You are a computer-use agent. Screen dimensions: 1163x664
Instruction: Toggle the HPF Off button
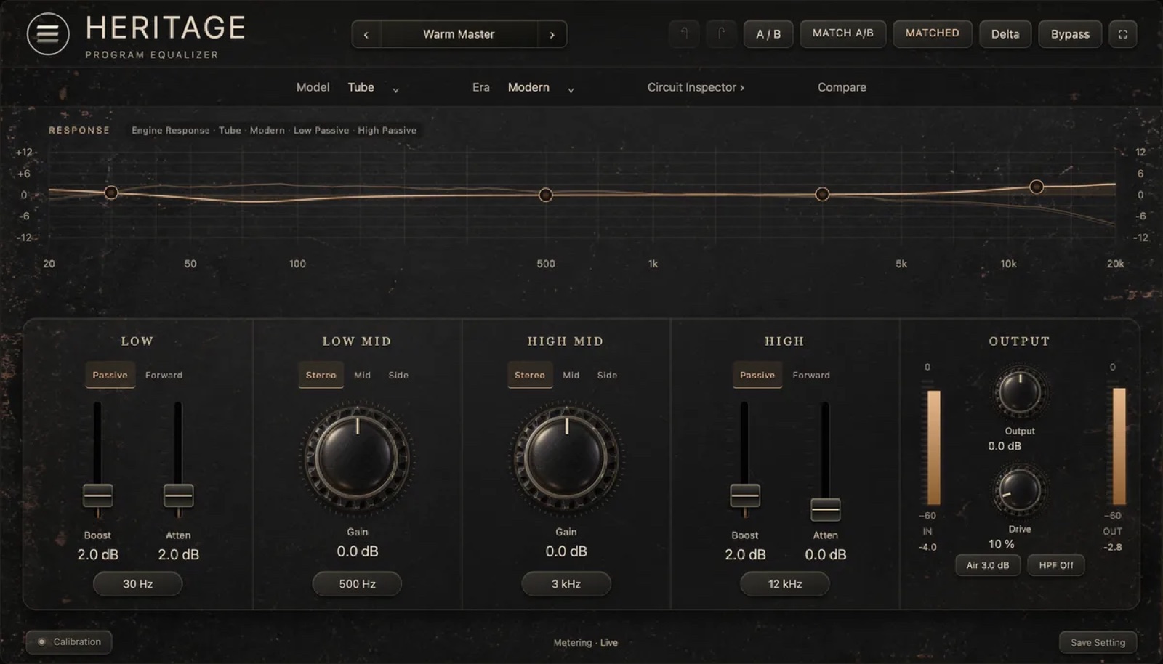tap(1056, 565)
